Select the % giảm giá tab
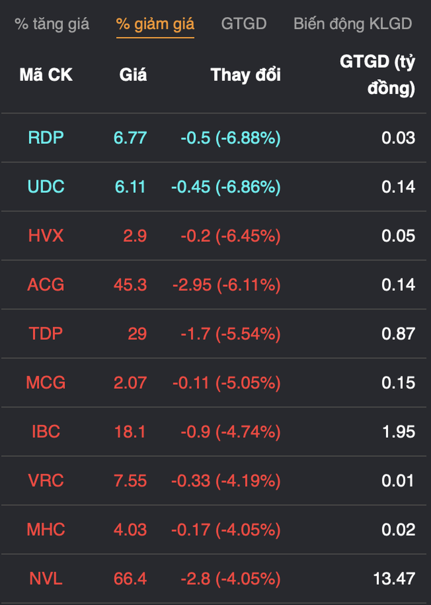 155,24
